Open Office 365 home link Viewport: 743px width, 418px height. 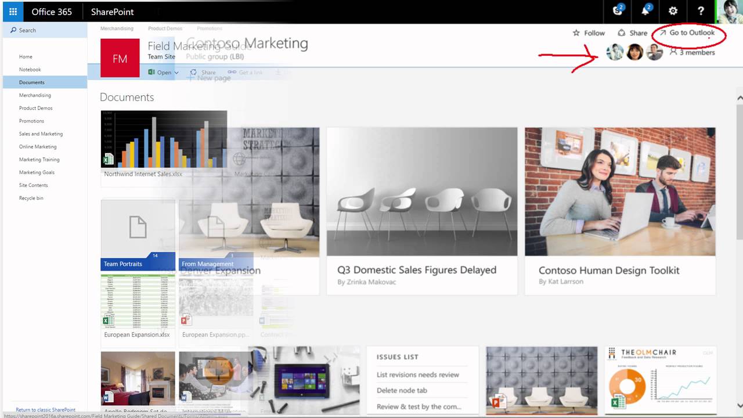(52, 12)
